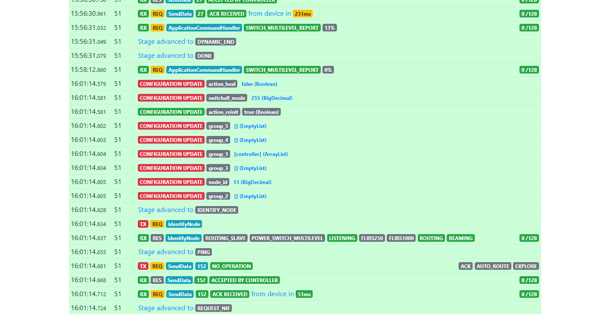The width and height of the screenshot is (599, 314).
Task: Select the POWER_SWITCH_MULTILEVEL badge
Action: (287, 238)
